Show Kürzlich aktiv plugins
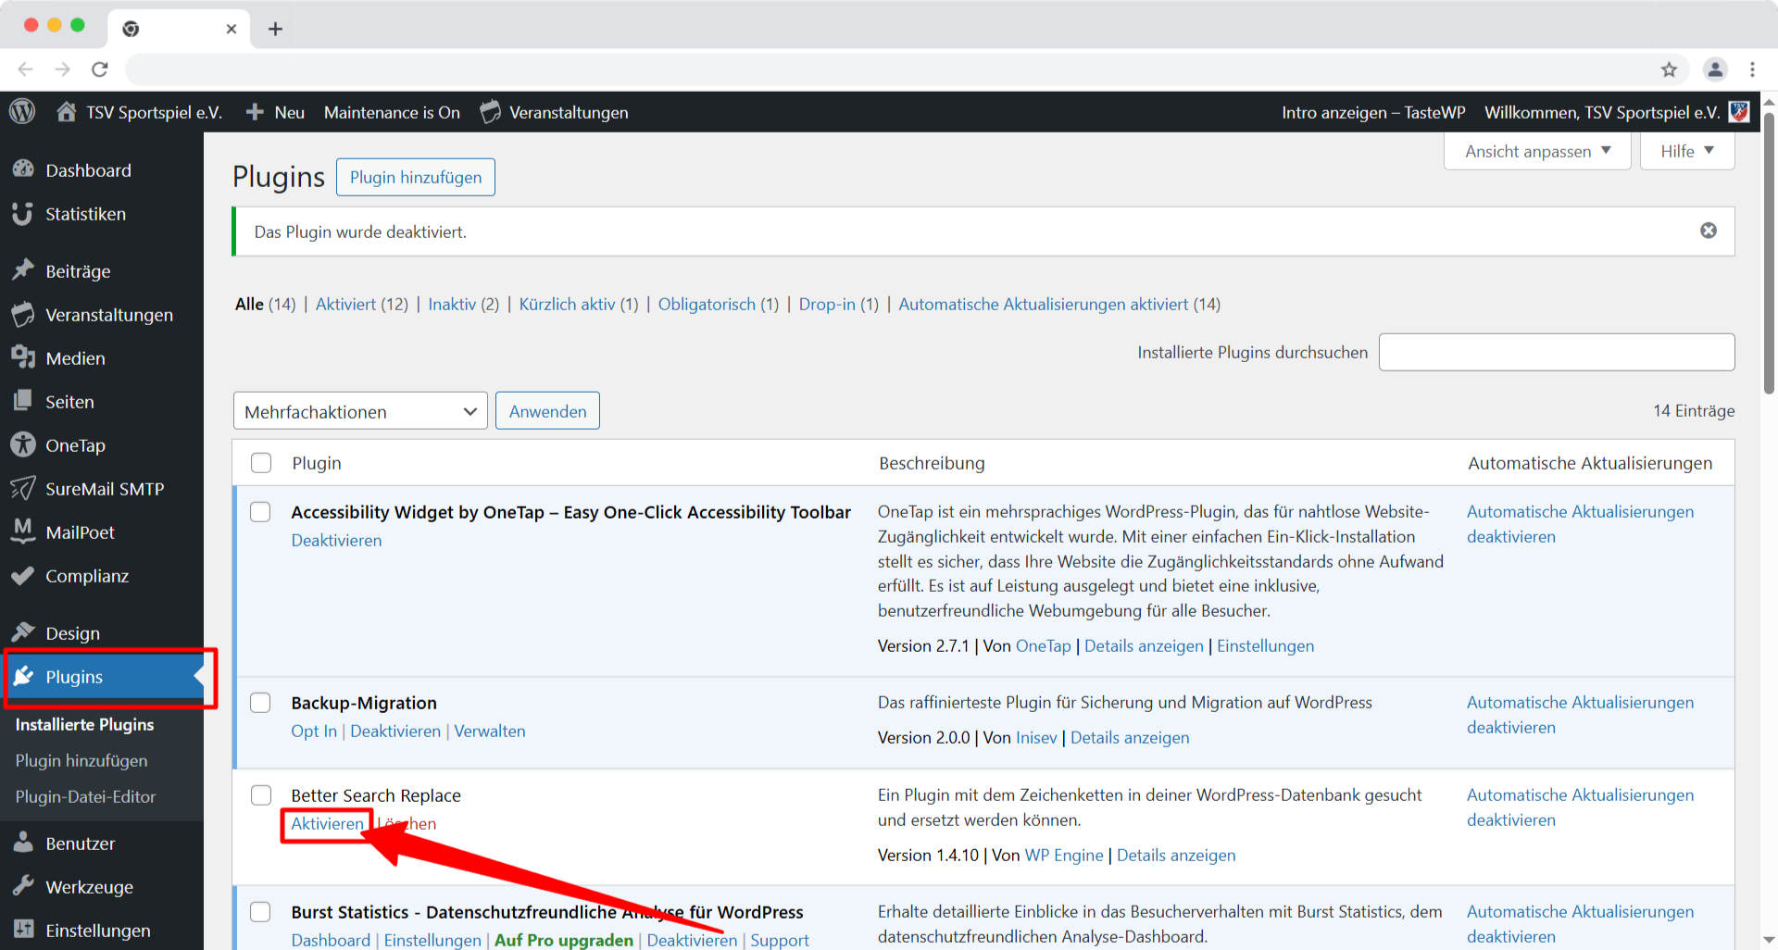The width and height of the screenshot is (1778, 950). tap(579, 304)
